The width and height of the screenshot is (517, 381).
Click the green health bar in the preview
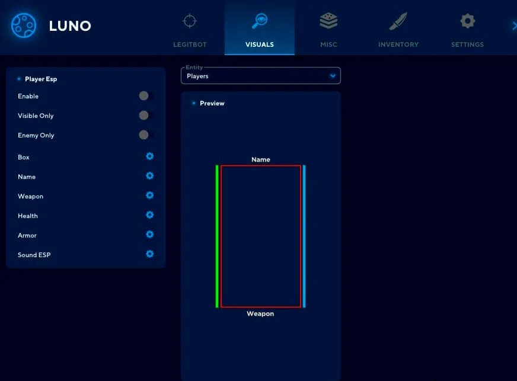coord(217,236)
